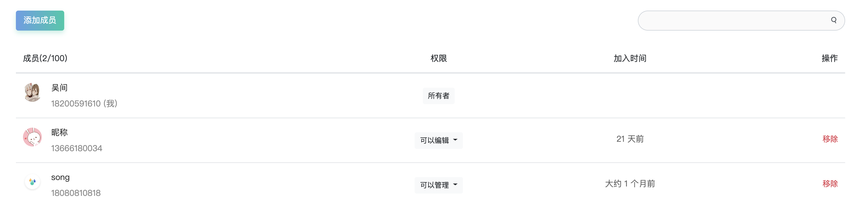The width and height of the screenshot is (864, 220).
Task: Click the member name song
Action: [60, 177]
